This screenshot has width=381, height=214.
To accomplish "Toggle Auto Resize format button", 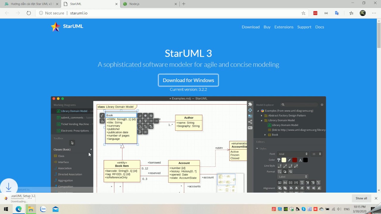I will click(279, 171).
